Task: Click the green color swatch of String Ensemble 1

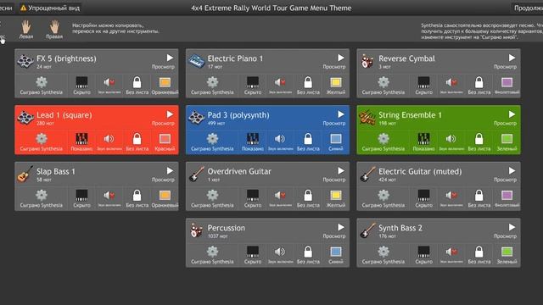Action: [507, 139]
